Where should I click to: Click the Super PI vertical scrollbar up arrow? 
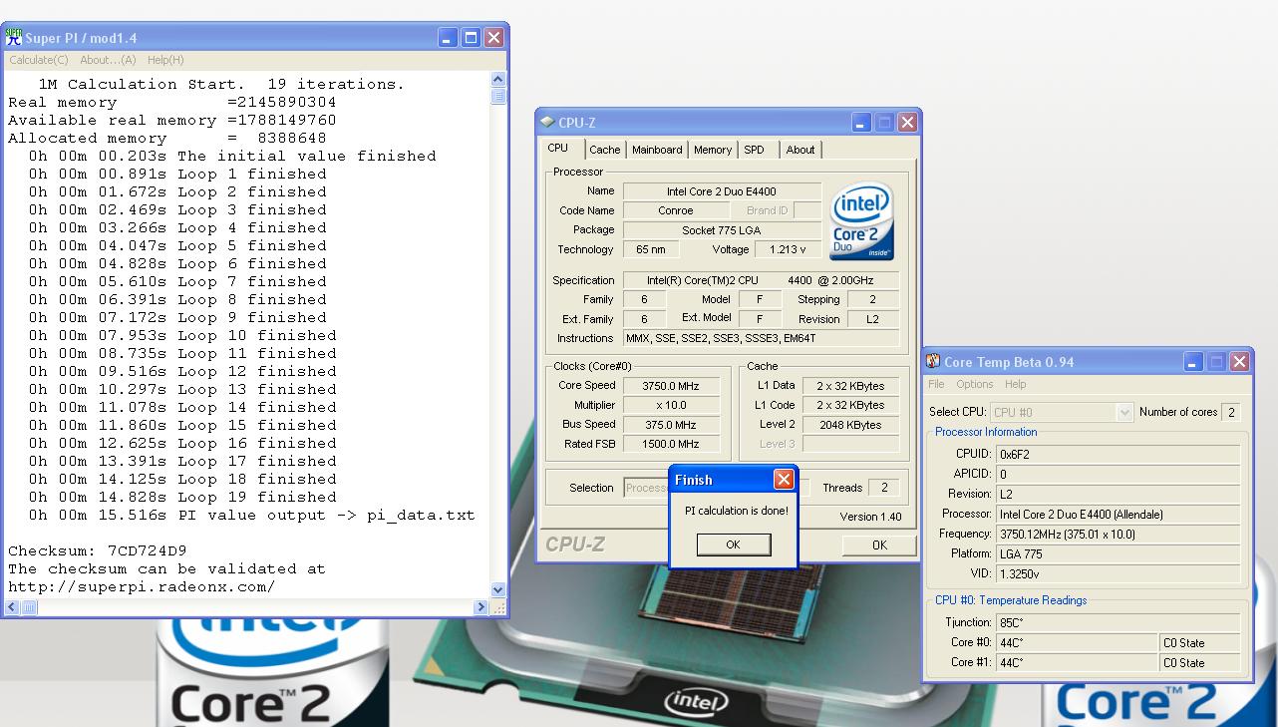(x=498, y=79)
